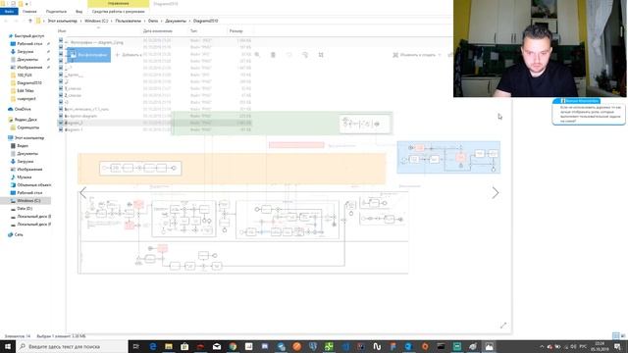Go to 'Этот компьютер' in the address bar
628x353 pixels.
coord(62,21)
